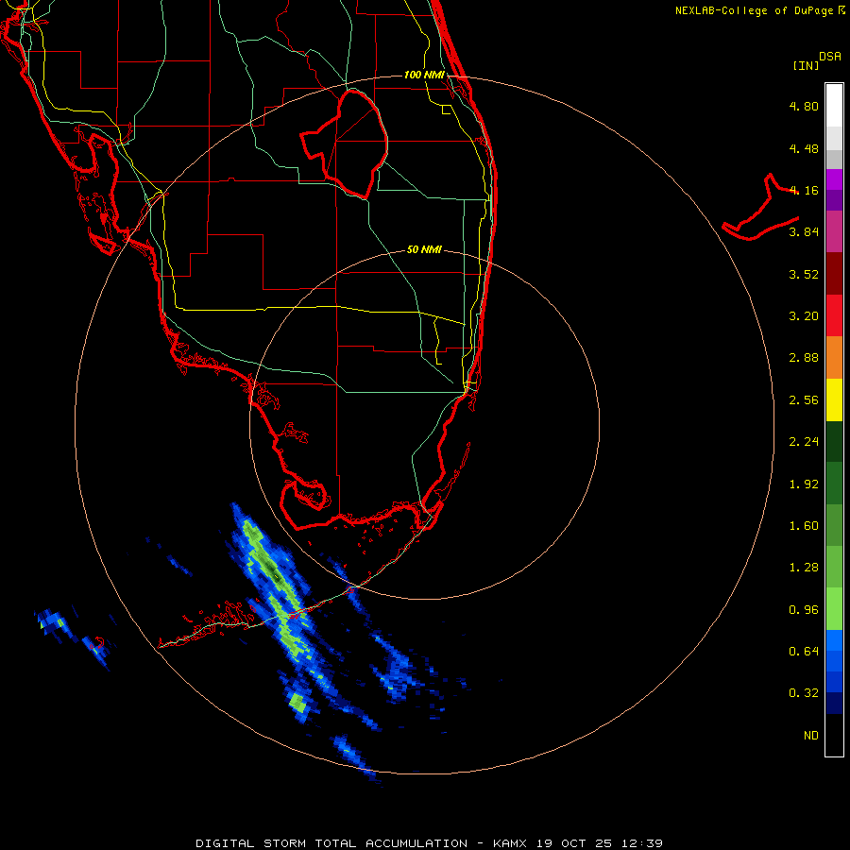This screenshot has height=850, width=850.
Task: Select the 0.96 legend value
Action: coord(804,610)
